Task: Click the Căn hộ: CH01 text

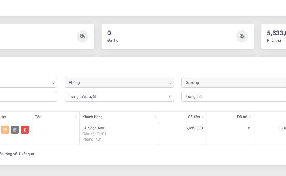Action: tap(94, 134)
